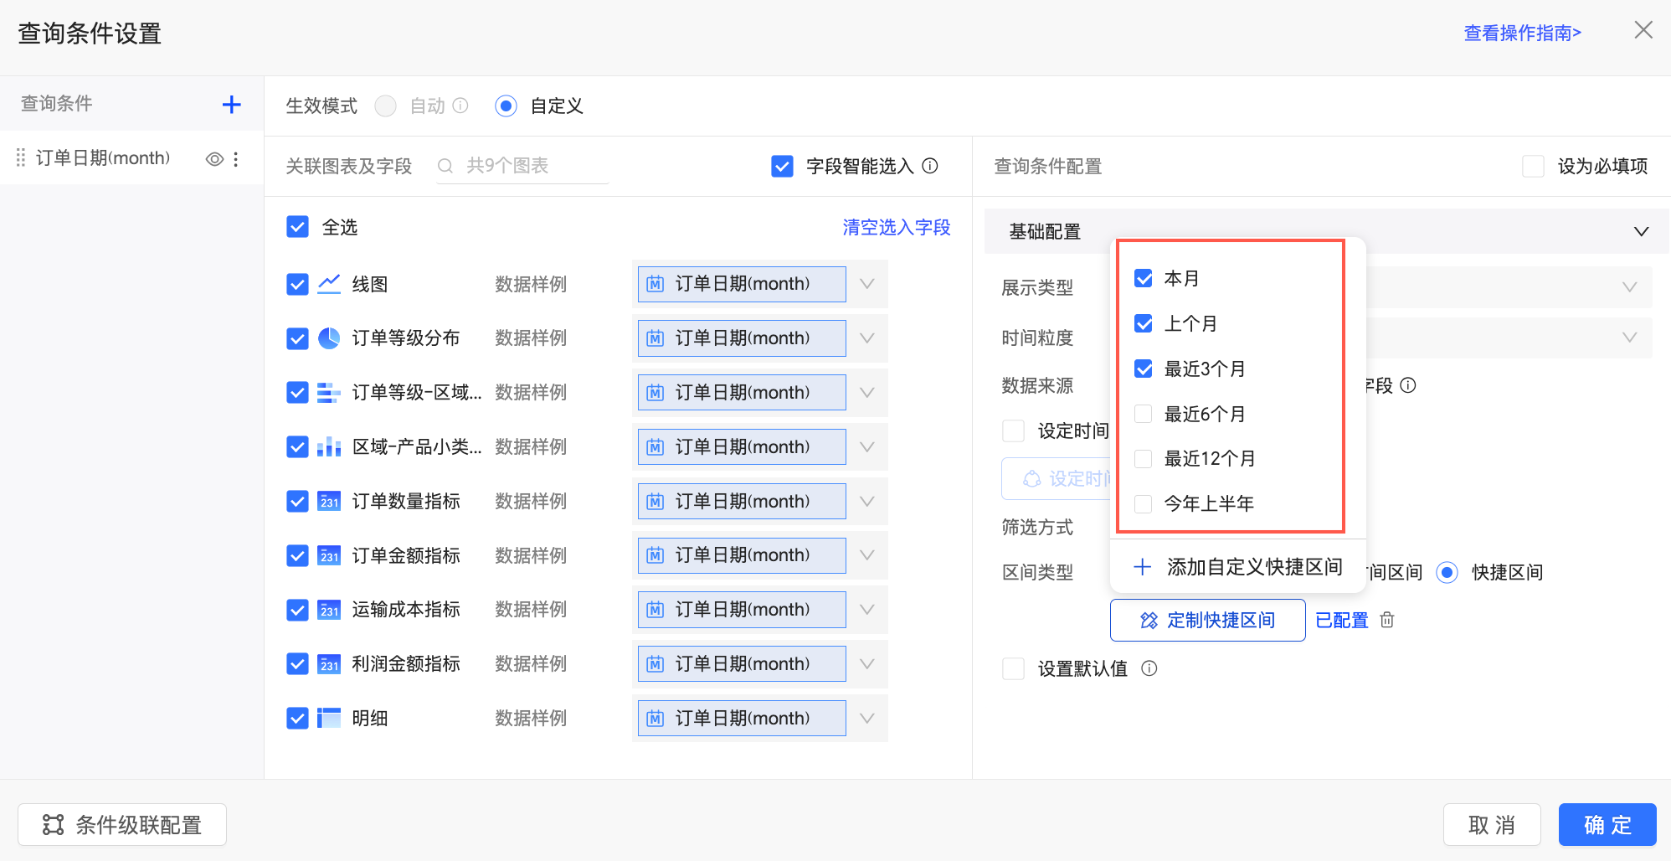The width and height of the screenshot is (1671, 861).
Task: Click the 运输成本指标 indicator icon
Action: click(x=329, y=610)
